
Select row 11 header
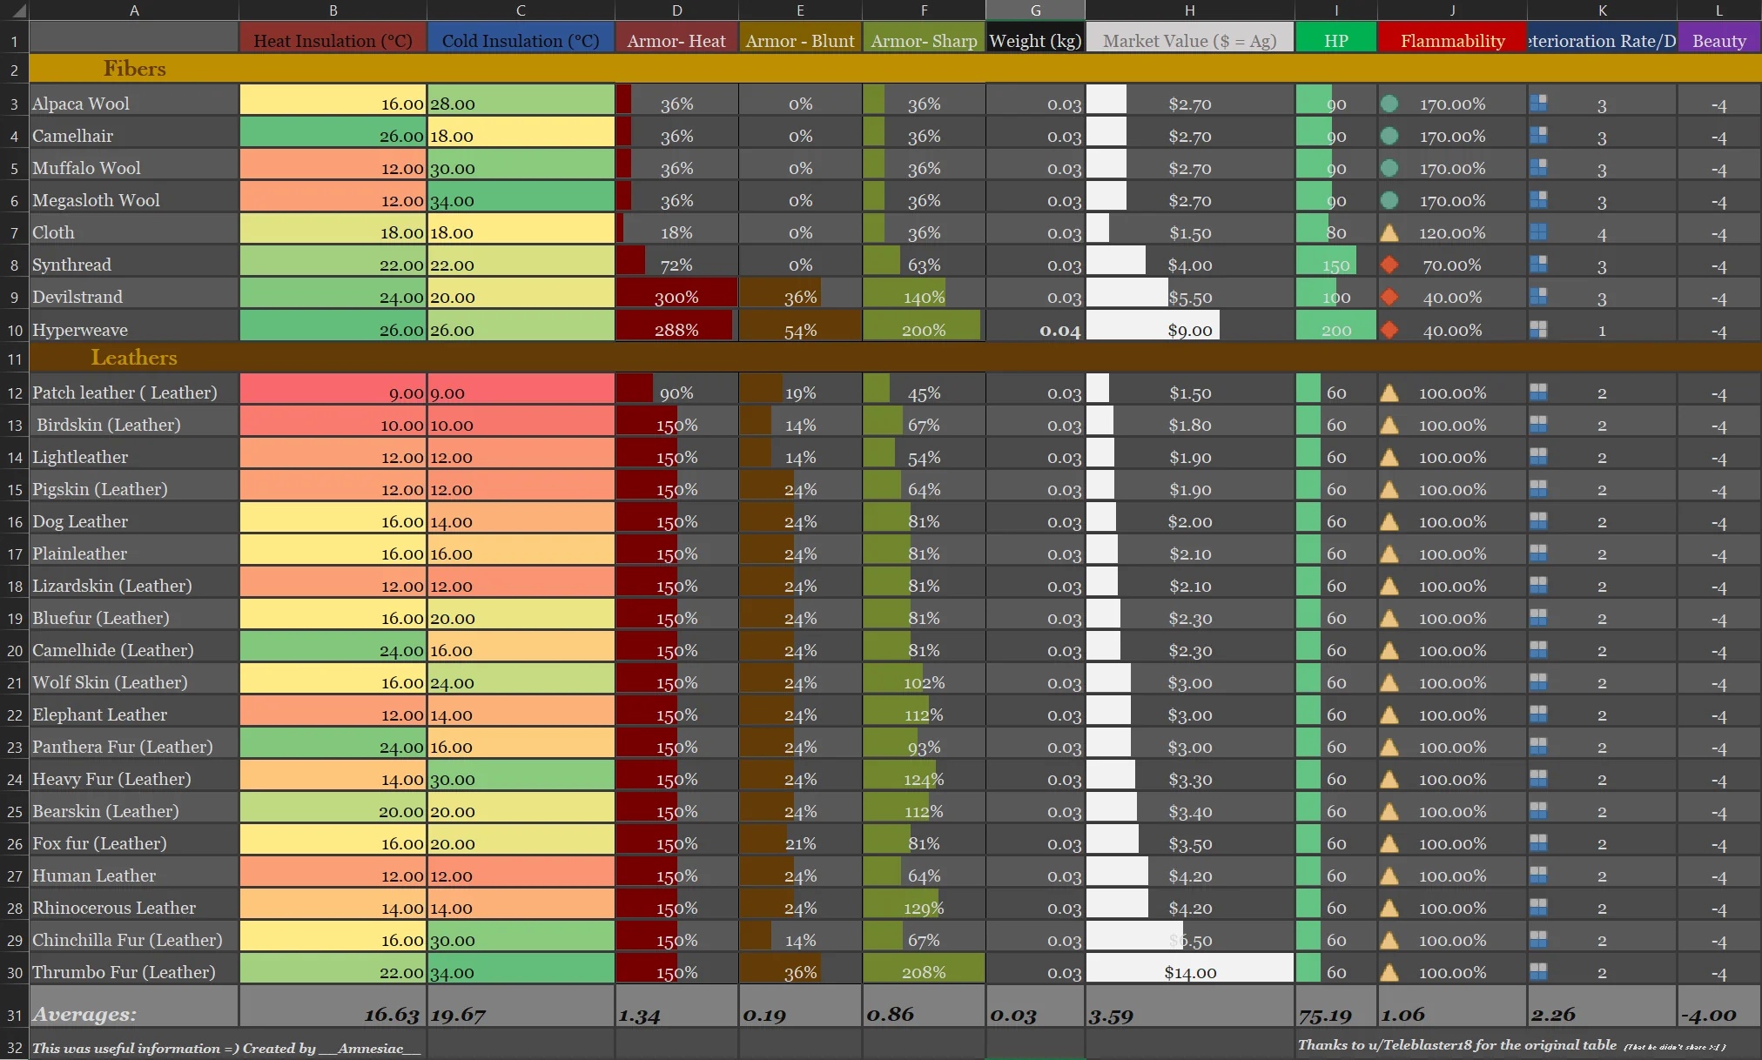pyautogui.click(x=15, y=359)
